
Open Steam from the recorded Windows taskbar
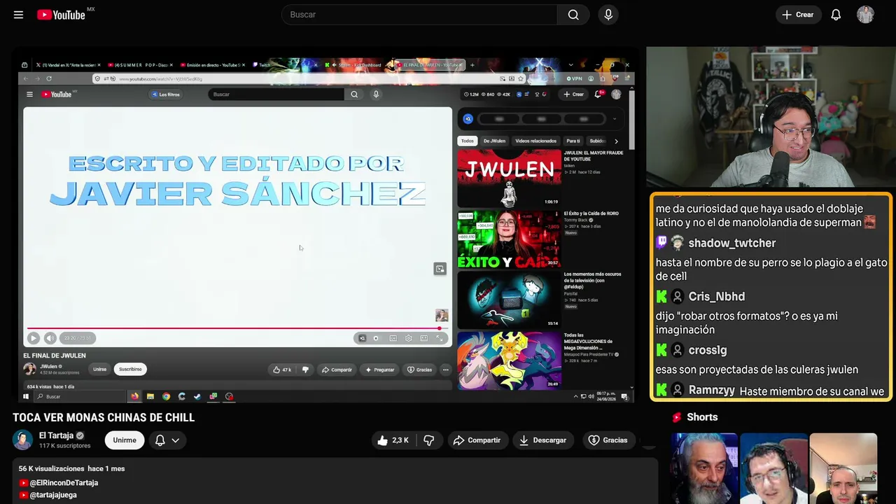click(x=197, y=396)
